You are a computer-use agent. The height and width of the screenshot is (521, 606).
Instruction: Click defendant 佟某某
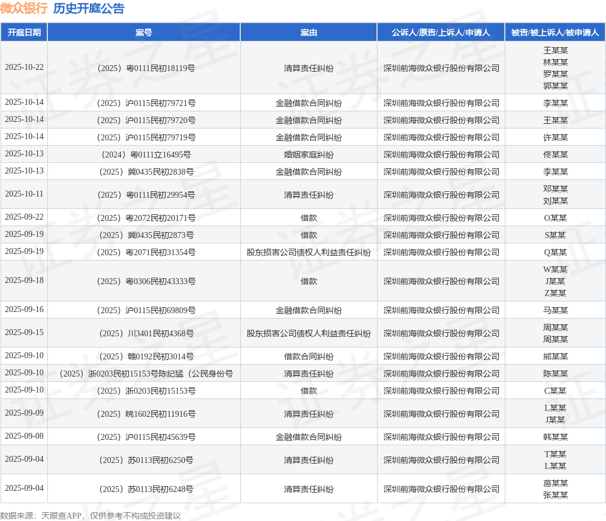555,155
